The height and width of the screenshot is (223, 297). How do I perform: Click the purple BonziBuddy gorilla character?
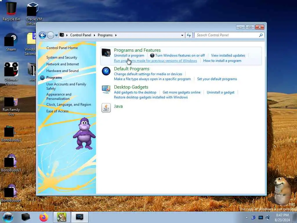(84, 134)
